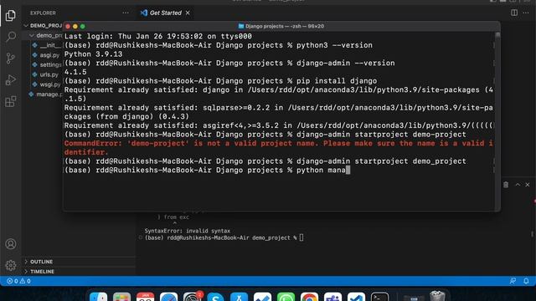Open Finder from the Dock

pyautogui.click(x=99, y=297)
